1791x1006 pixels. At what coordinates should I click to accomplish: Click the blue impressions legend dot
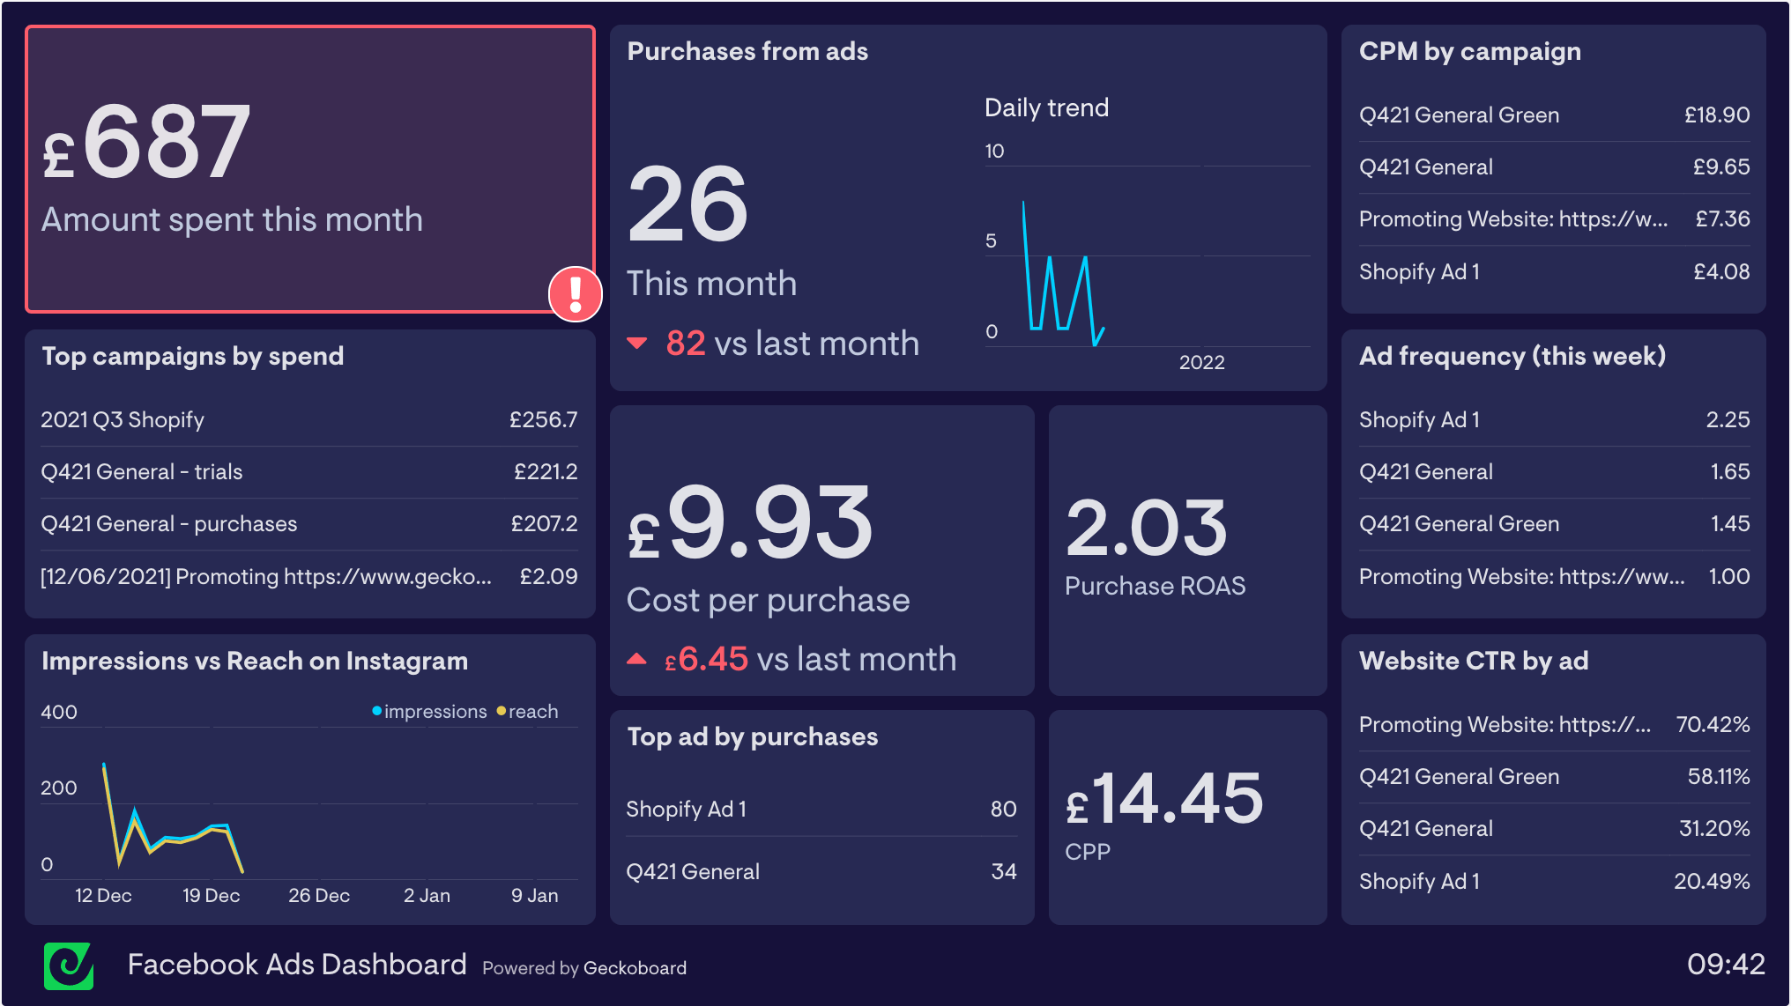[377, 711]
